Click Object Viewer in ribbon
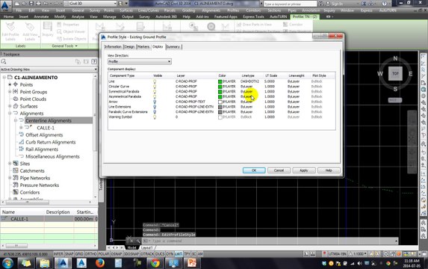 [x=71, y=31]
